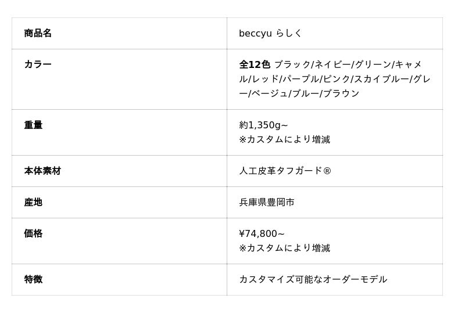Image resolution: width=465 pixels, height=313 pixels.
Task: Click the ® symbol after タフガード
Action: (327, 171)
